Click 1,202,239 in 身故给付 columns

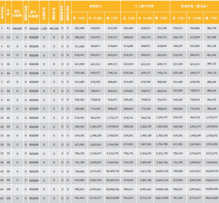pyautogui.click(x=96, y=127)
